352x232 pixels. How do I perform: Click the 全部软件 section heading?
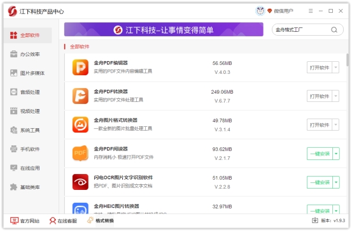pyautogui.click(x=80, y=47)
